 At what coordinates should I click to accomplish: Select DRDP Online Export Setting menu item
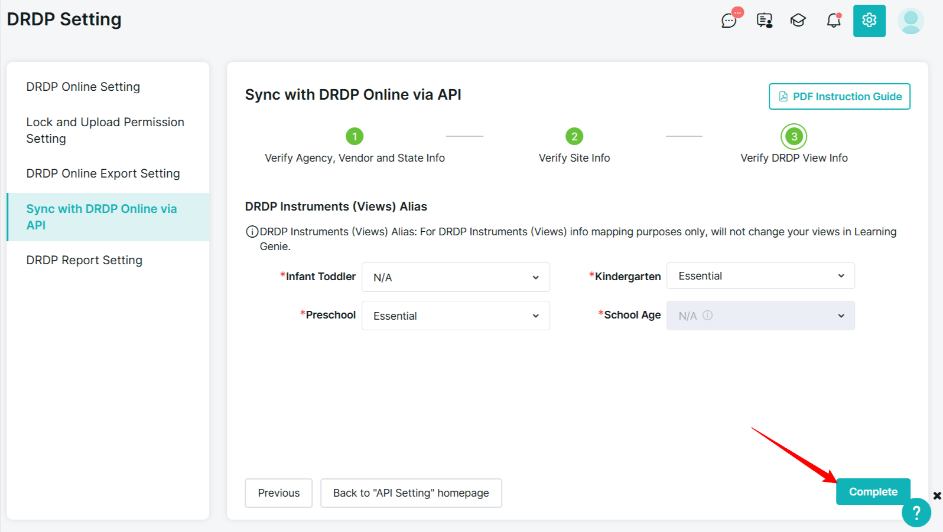click(103, 173)
